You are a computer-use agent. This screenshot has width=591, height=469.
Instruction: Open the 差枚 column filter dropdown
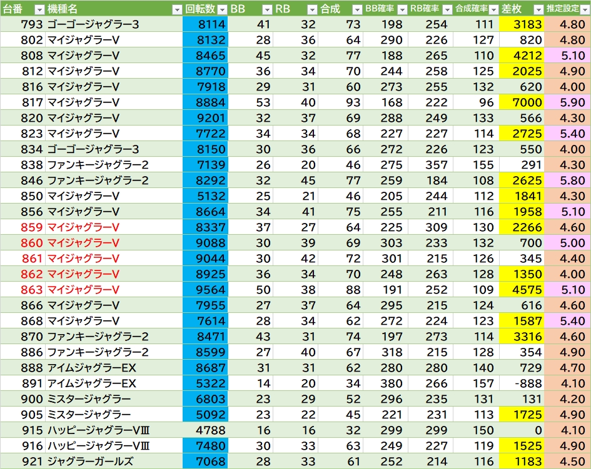[x=538, y=10]
